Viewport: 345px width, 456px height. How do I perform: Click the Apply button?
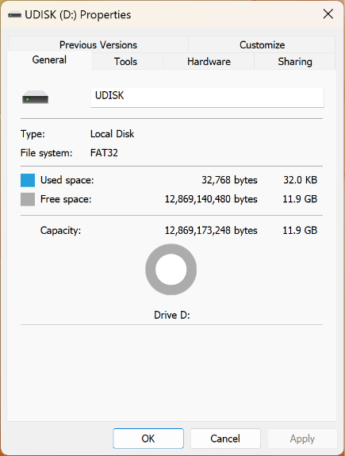302,439
